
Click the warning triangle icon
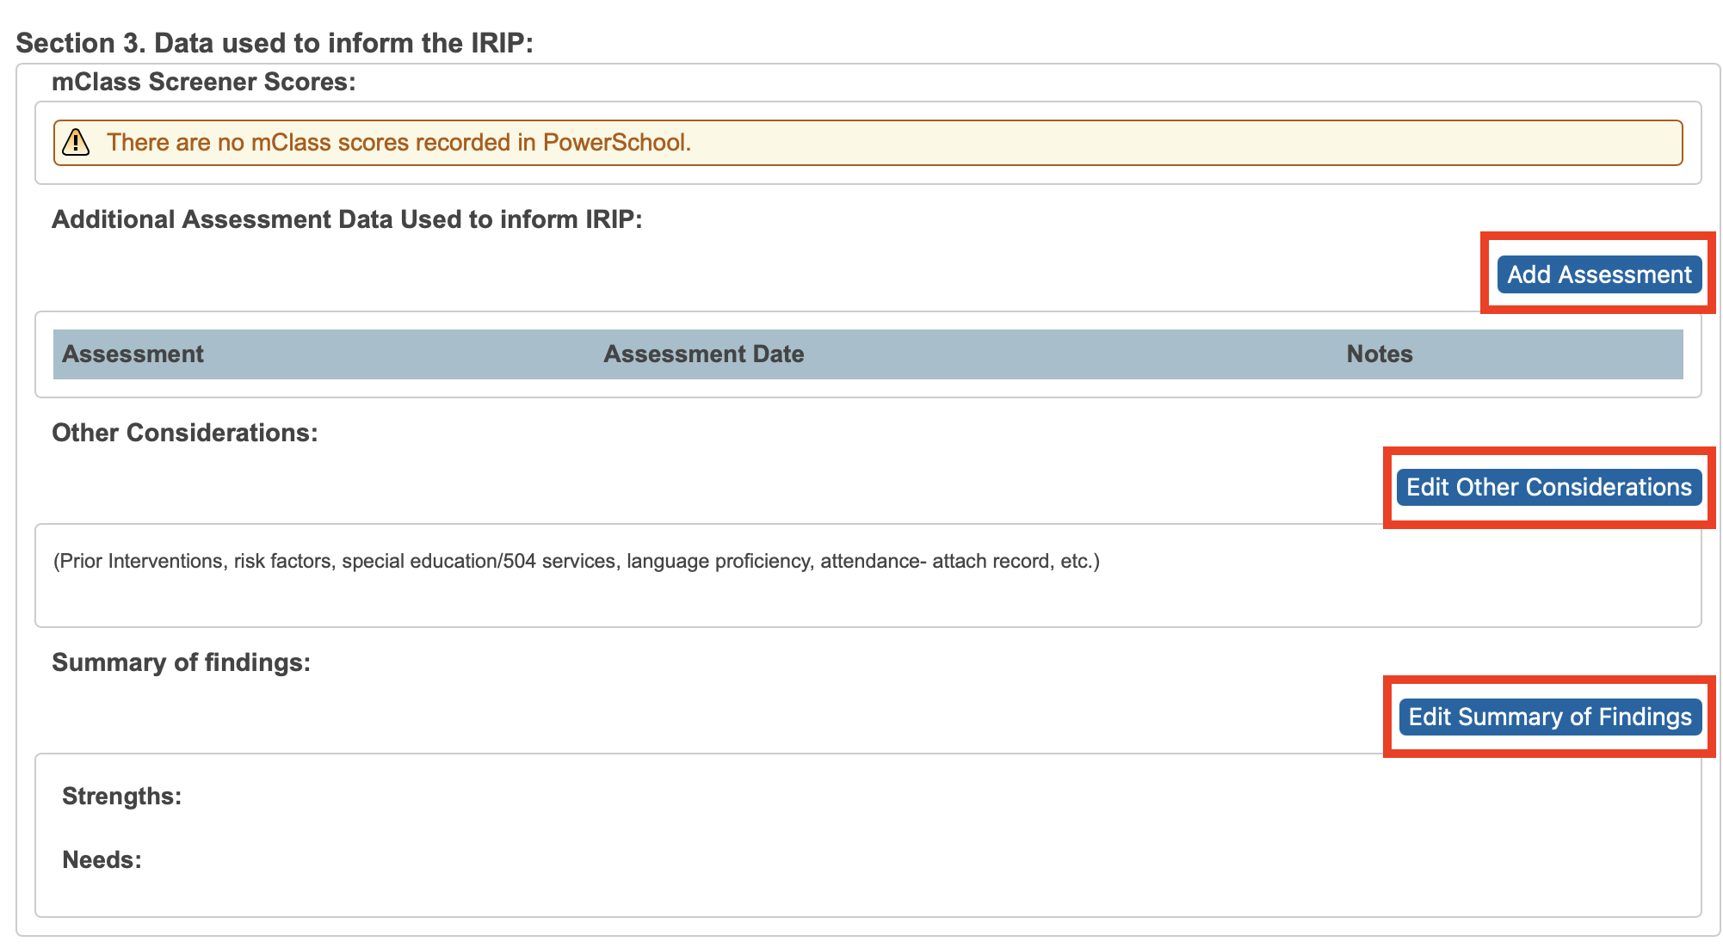click(77, 143)
